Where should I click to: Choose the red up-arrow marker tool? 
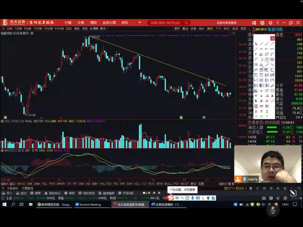click(x=256, y=96)
